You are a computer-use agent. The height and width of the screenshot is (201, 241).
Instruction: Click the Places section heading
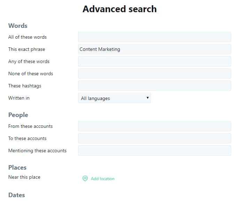(17, 168)
